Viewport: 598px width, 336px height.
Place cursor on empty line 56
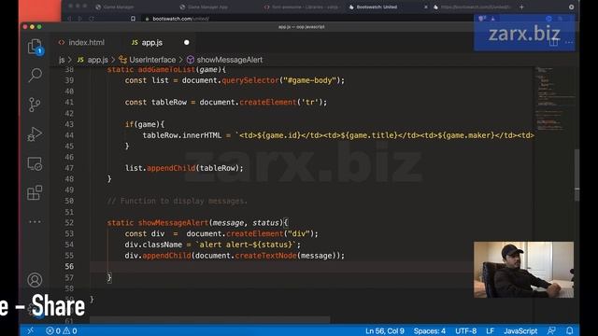[280, 266]
